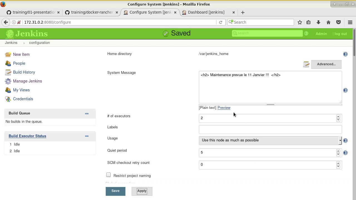This screenshot has width=356, height=200.
Task: Go to the Firefox home page icon
Action: (328, 22)
